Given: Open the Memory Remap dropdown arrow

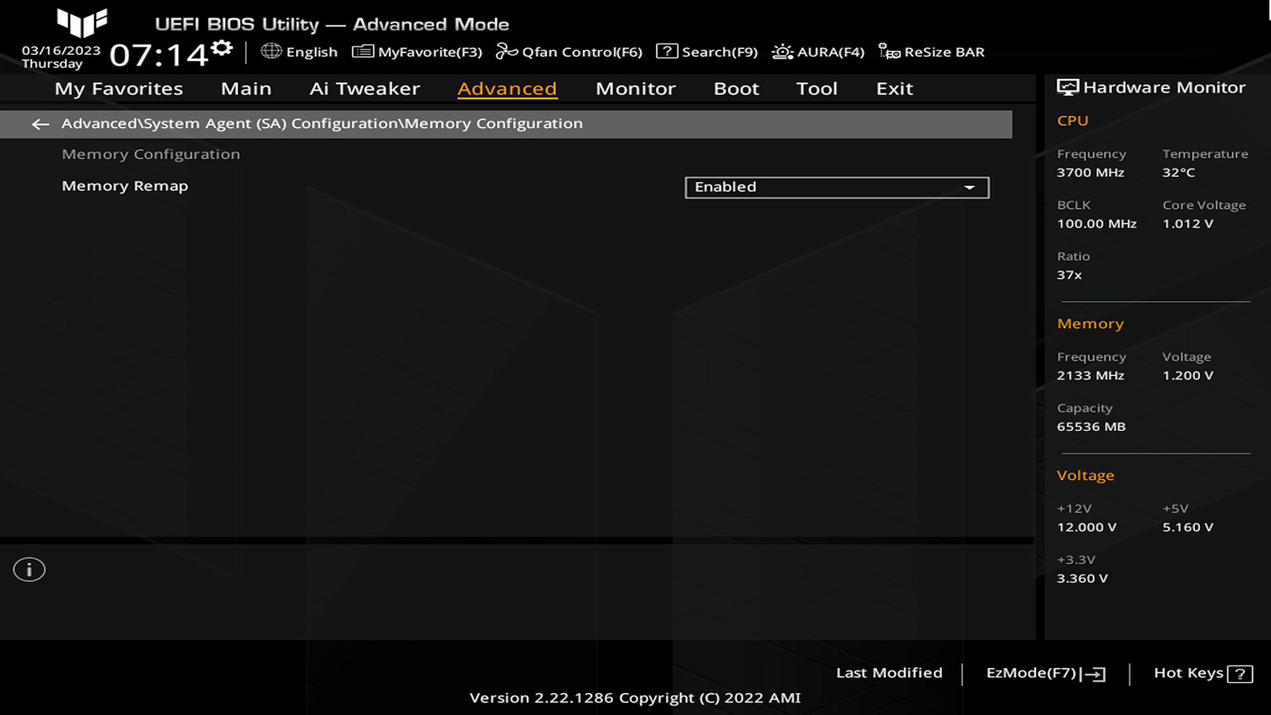Looking at the screenshot, I should (969, 187).
